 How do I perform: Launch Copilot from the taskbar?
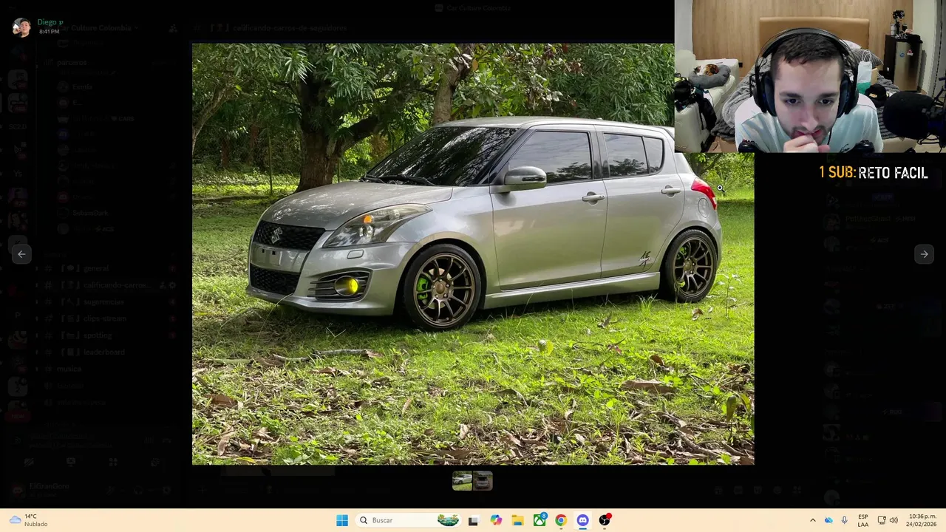point(496,520)
